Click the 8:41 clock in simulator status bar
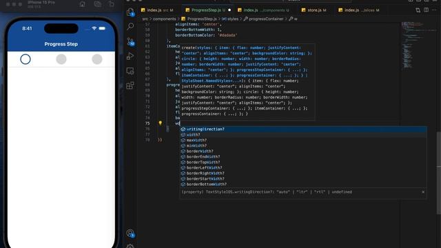The width and height of the screenshot is (441, 248). (27, 28)
